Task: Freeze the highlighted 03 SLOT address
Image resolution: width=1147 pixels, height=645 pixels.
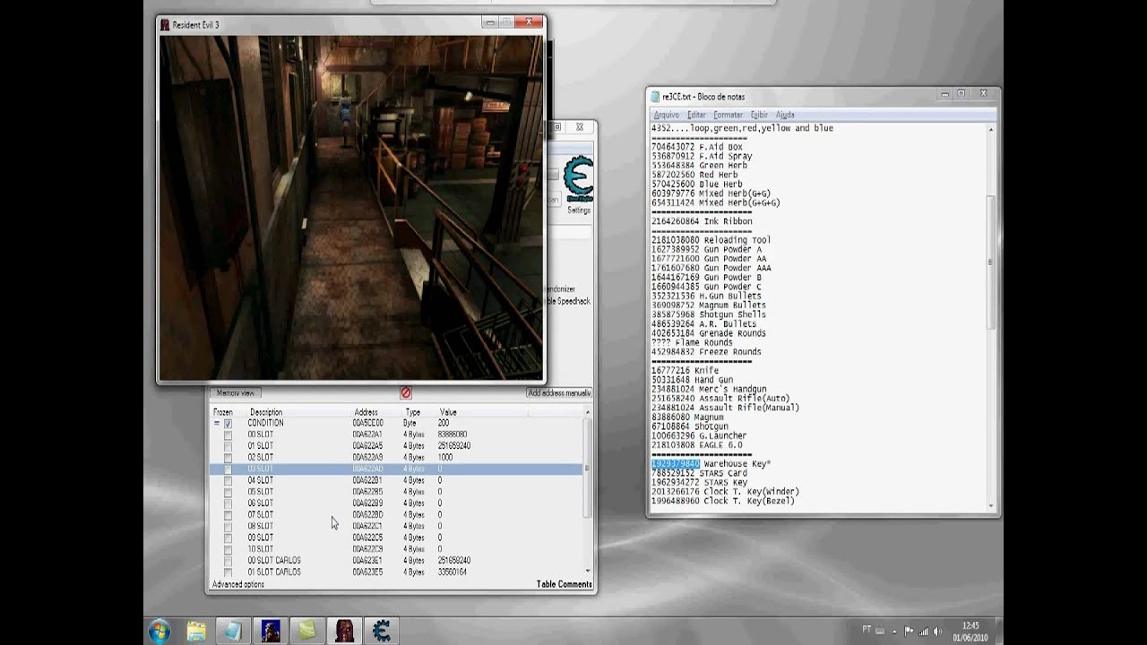Action: click(x=228, y=469)
